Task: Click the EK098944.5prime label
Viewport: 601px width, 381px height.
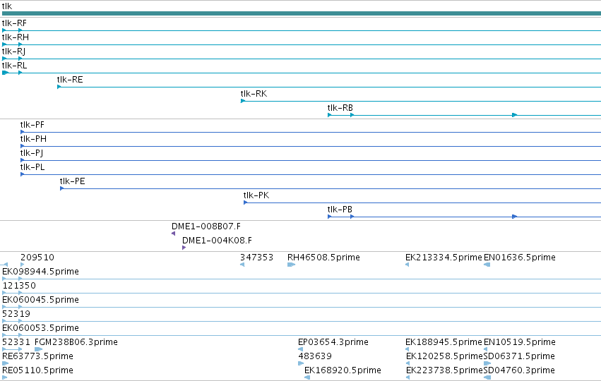Action: [x=41, y=272]
